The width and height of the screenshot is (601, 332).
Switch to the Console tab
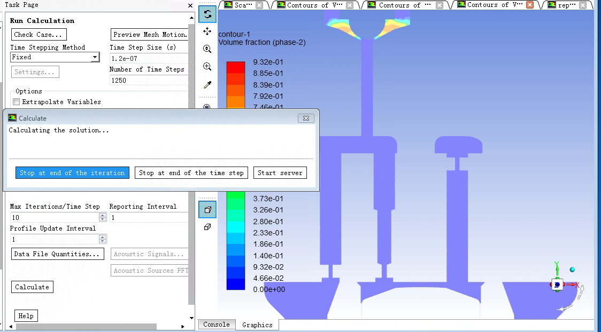(216, 325)
